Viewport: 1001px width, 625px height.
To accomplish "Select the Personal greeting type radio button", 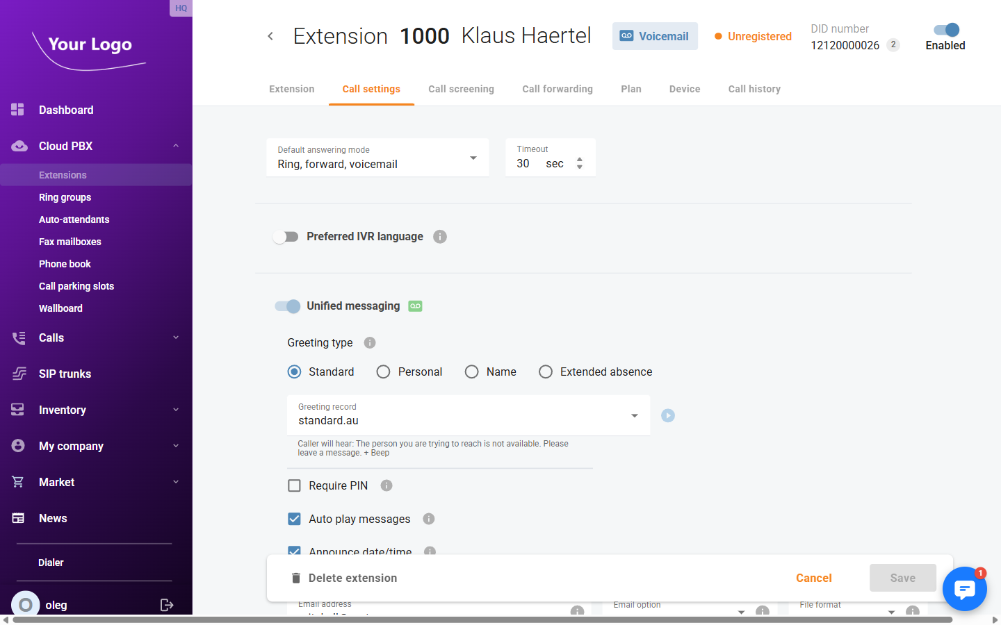I will point(383,372).
